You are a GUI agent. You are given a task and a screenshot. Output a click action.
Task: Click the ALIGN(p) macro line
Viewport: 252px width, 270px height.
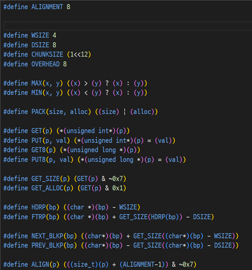pyautogui.click(x=100, y=265)
